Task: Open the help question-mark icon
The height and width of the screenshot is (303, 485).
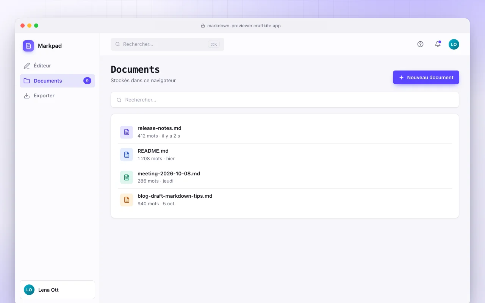Action: 420,44
